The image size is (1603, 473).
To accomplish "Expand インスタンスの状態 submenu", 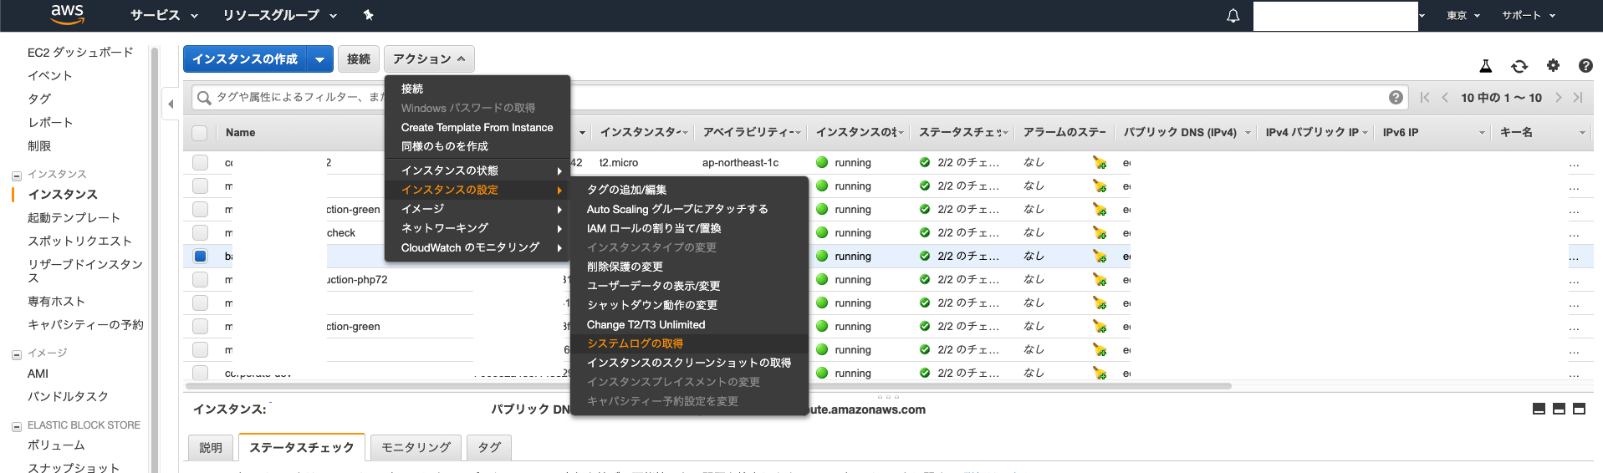I will pos(477,170).
